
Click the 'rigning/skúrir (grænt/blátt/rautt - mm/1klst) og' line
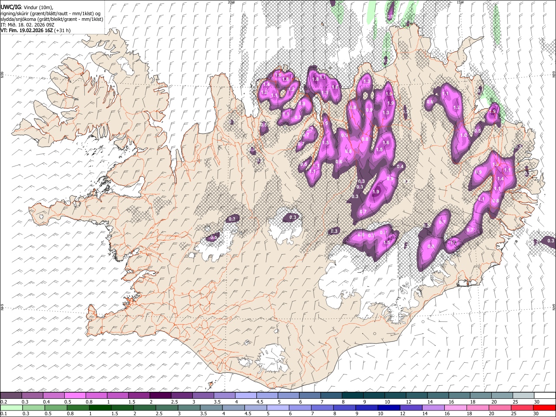click(x=50, y=13)
